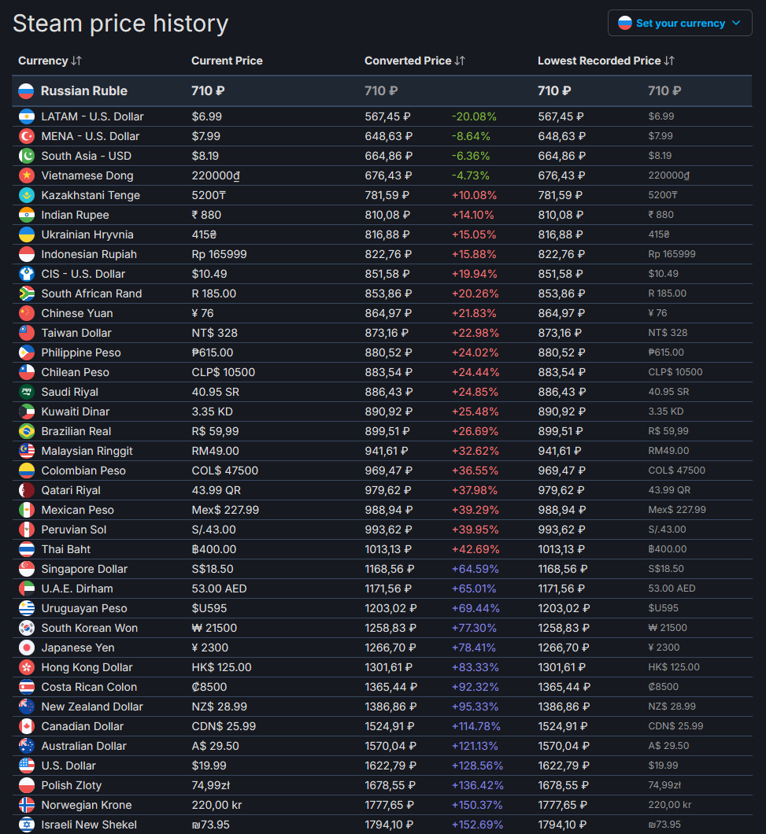Click the CDN$ 25.99 current price cell

[224, 726]
